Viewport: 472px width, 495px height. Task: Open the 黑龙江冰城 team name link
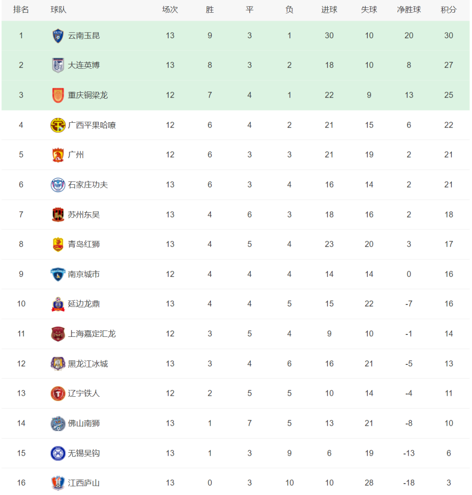coord(88,364)
